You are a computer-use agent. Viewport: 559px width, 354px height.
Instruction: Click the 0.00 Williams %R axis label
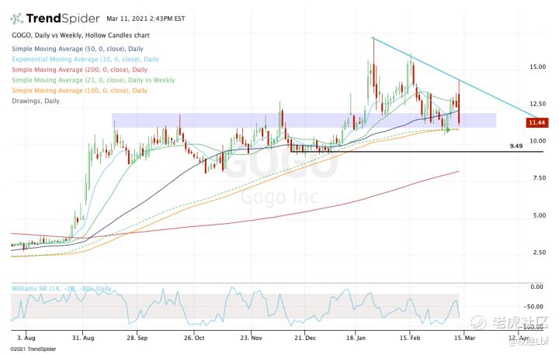pyautogui.click(x=537, y=287)
